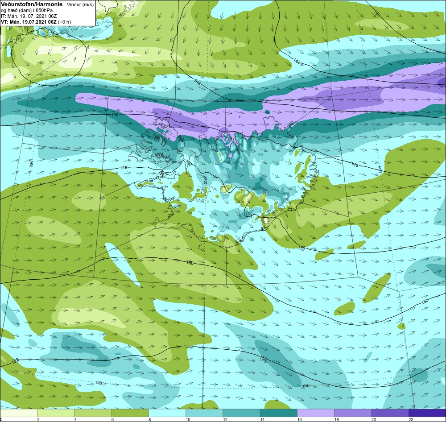Click the 'og hæð (dam) í 850hPa.' line

[27, 11]
